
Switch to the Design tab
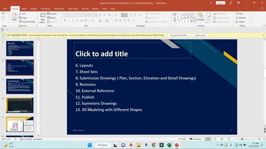click(33, 9)
